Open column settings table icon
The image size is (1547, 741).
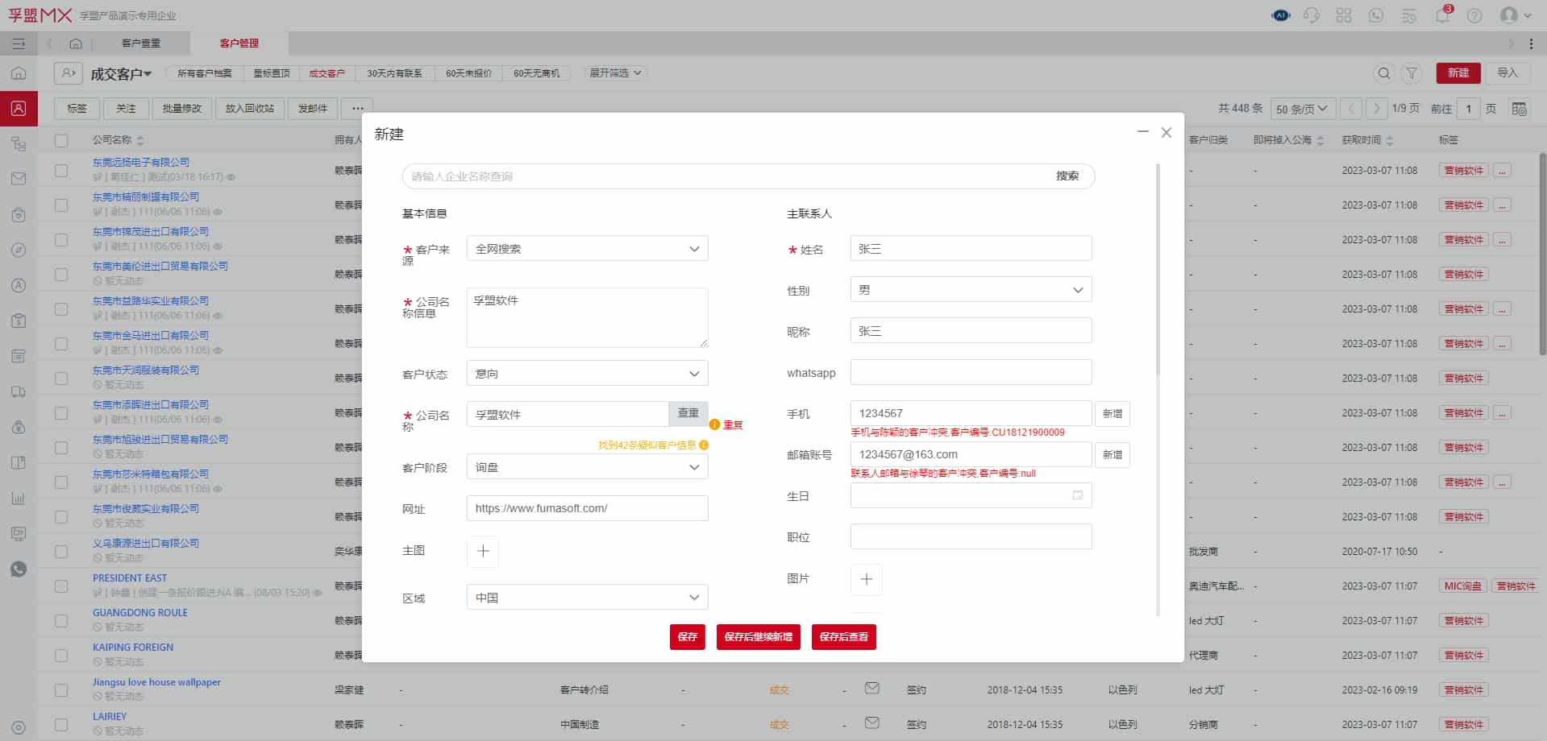(1519, 109)
